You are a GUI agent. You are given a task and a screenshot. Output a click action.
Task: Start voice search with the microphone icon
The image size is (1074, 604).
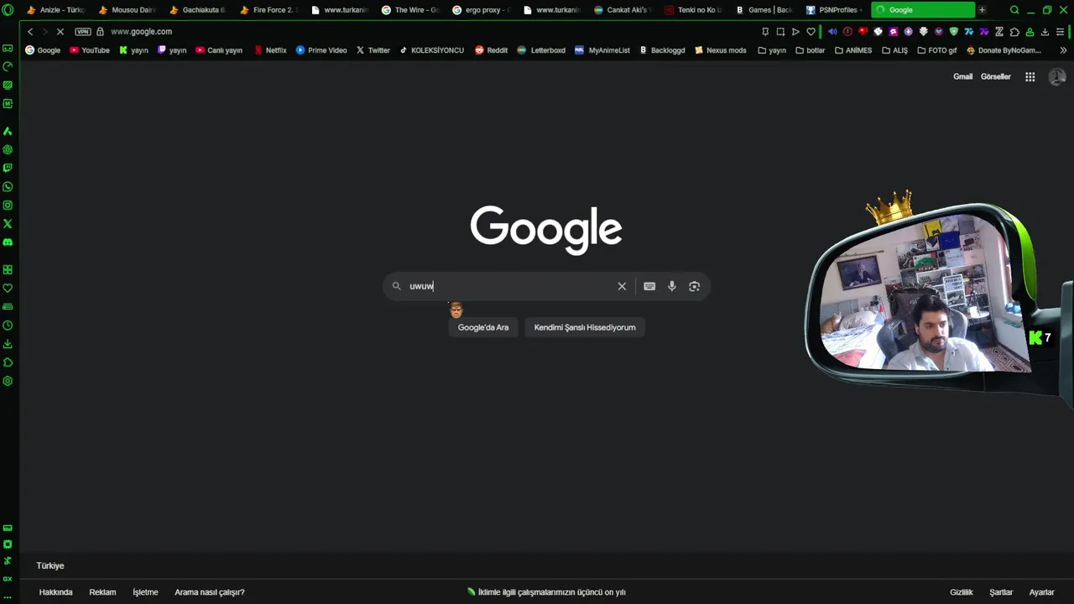coord(671,286)
